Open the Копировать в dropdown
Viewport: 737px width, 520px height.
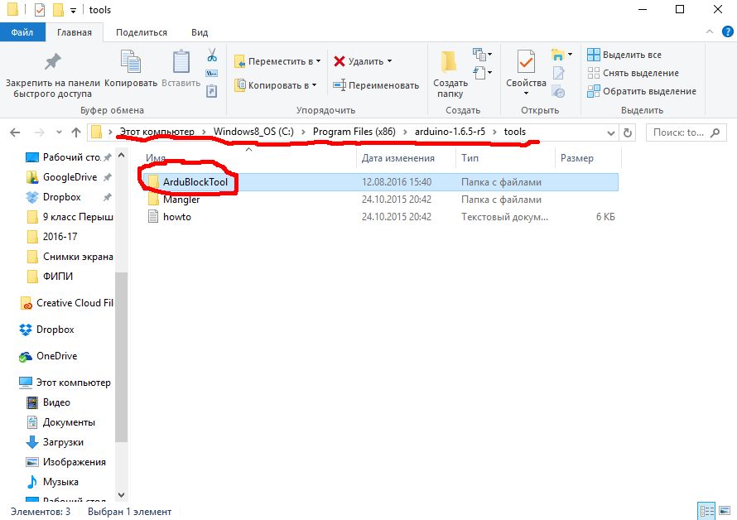[314, 85]
